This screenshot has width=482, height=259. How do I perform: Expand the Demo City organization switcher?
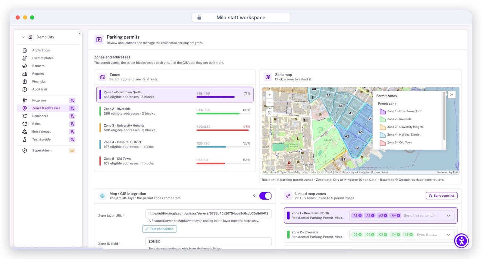coord(23,37)
